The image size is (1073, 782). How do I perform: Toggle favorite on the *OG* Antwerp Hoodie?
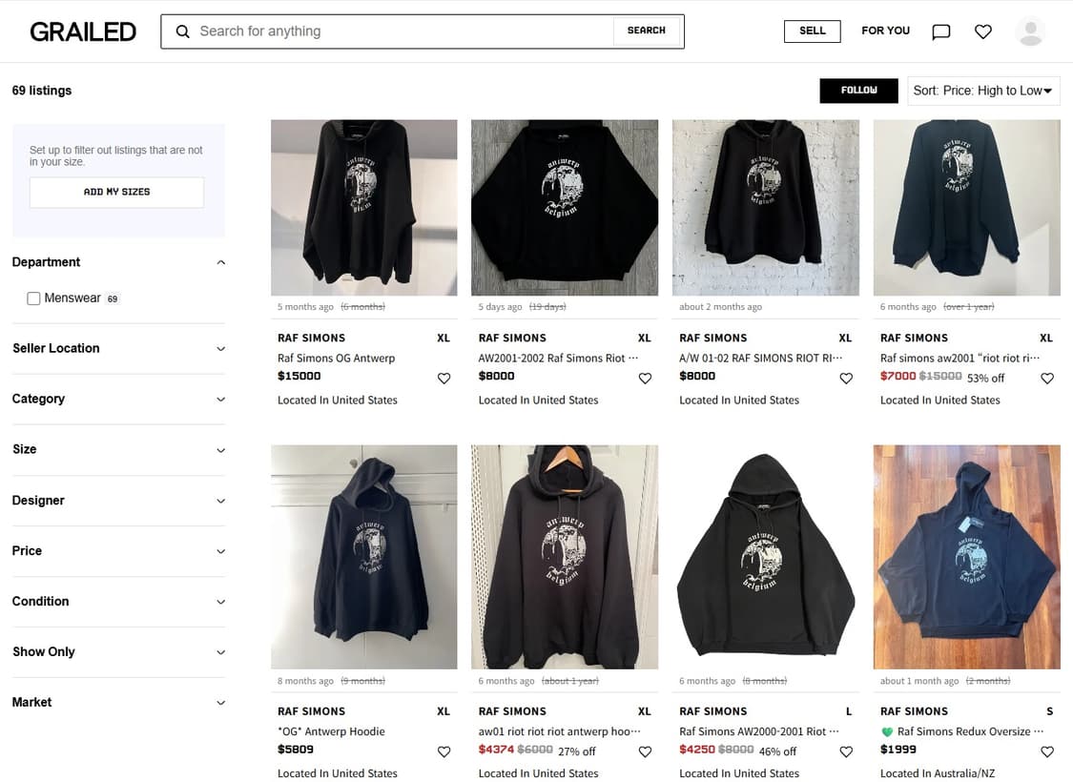pyautogui.click(x=444, y=751)
